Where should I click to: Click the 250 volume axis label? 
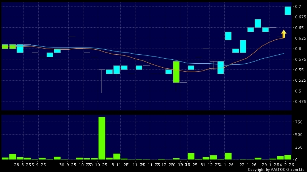click(x=298, y=147)
